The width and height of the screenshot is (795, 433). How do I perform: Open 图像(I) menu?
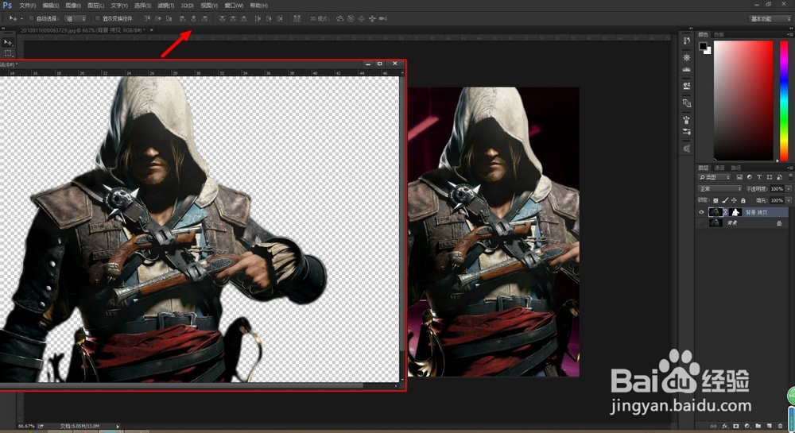(x=73, y=6)
